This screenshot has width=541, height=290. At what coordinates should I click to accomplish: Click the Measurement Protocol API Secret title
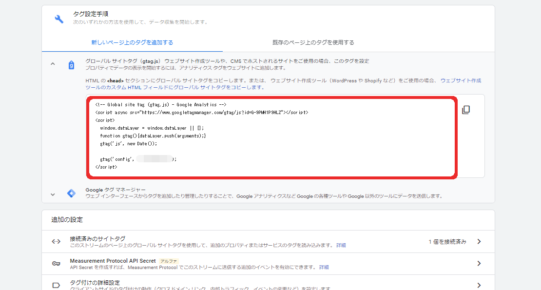pos(113,261)
